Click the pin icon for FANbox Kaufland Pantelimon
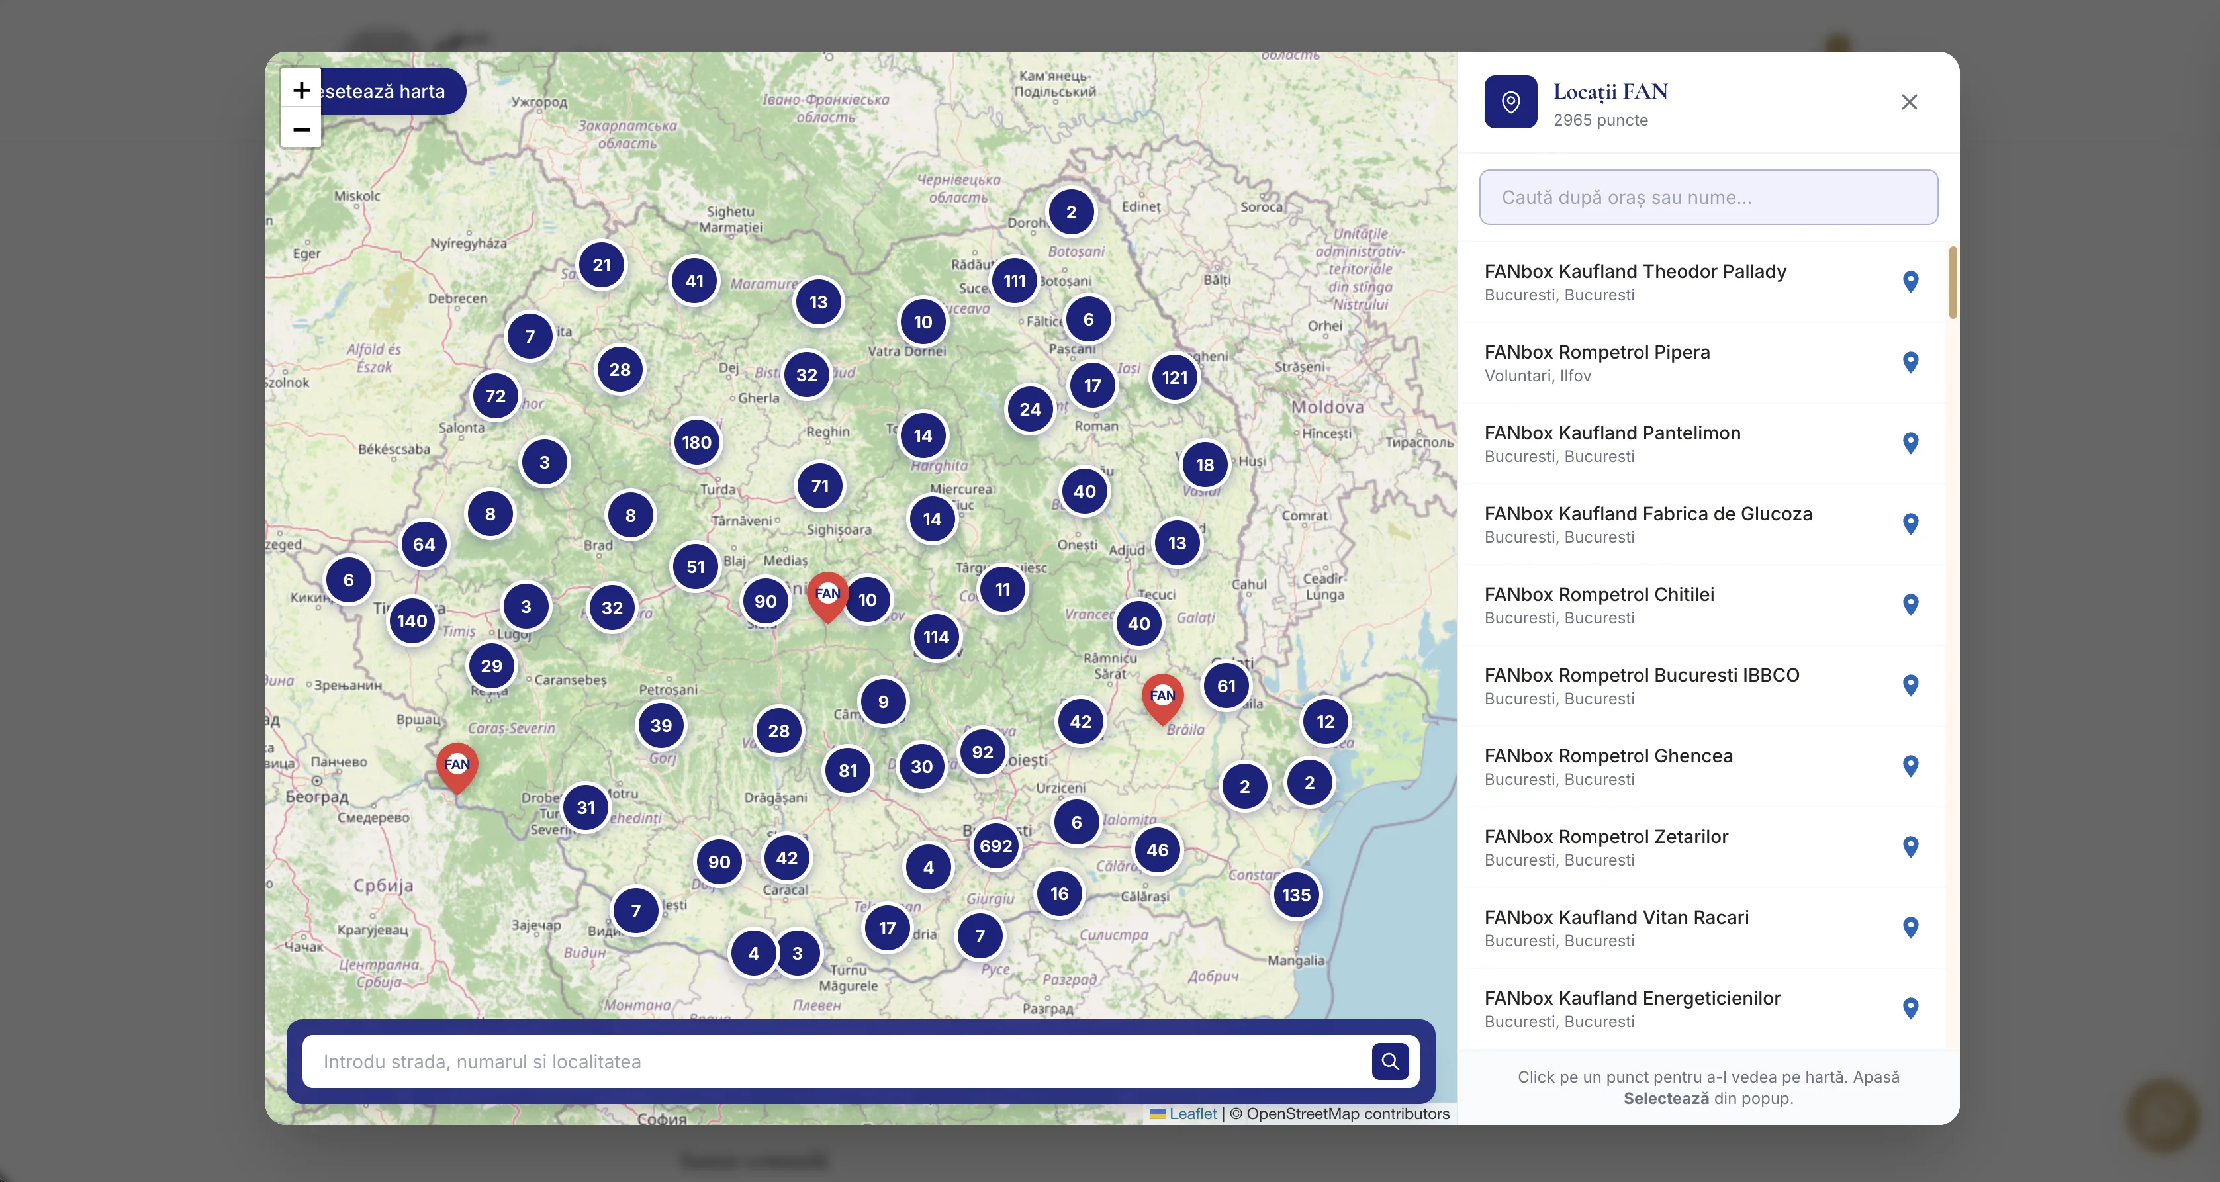 (x=1910, y=443)
